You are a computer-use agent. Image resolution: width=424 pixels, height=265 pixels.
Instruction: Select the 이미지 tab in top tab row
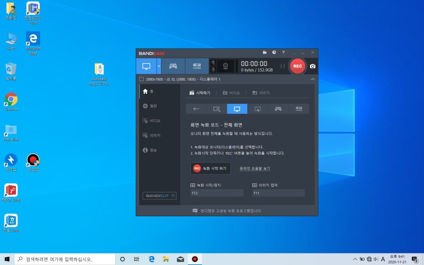(x=261, y=93)
